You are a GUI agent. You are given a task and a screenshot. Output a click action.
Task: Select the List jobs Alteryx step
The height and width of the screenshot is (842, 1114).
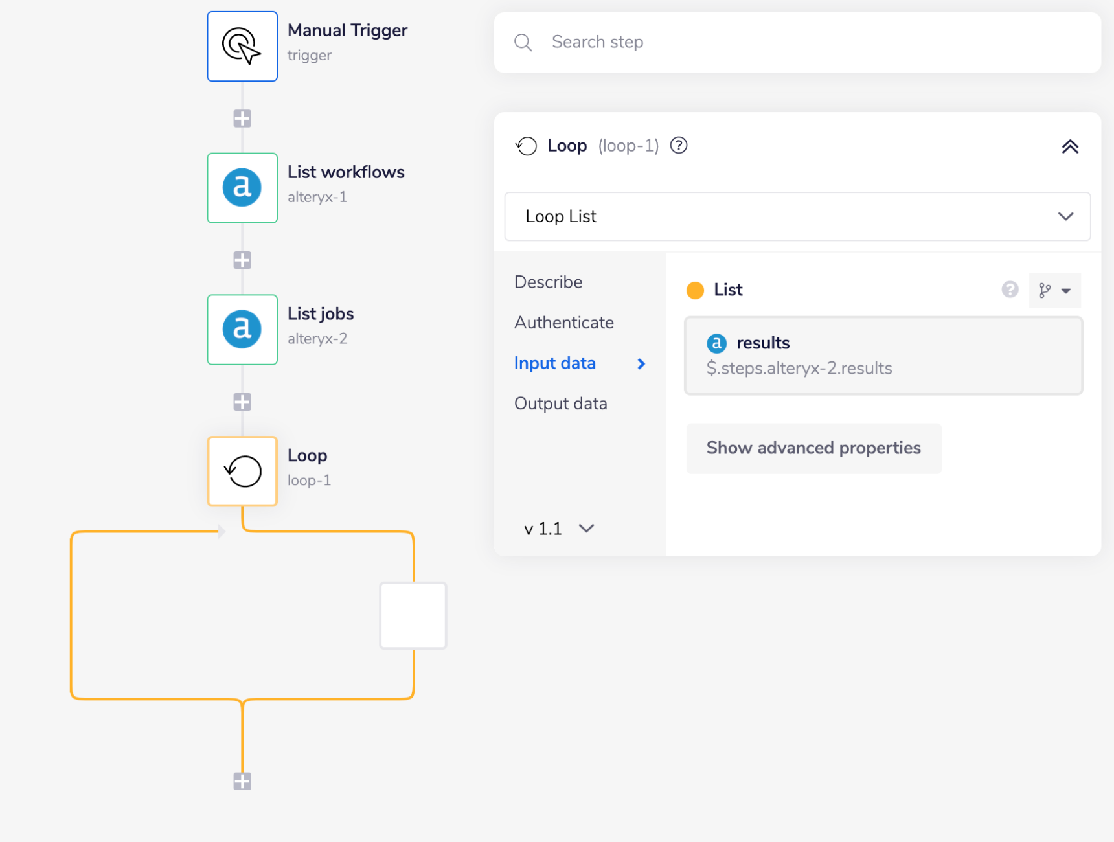tap(242, 330)
